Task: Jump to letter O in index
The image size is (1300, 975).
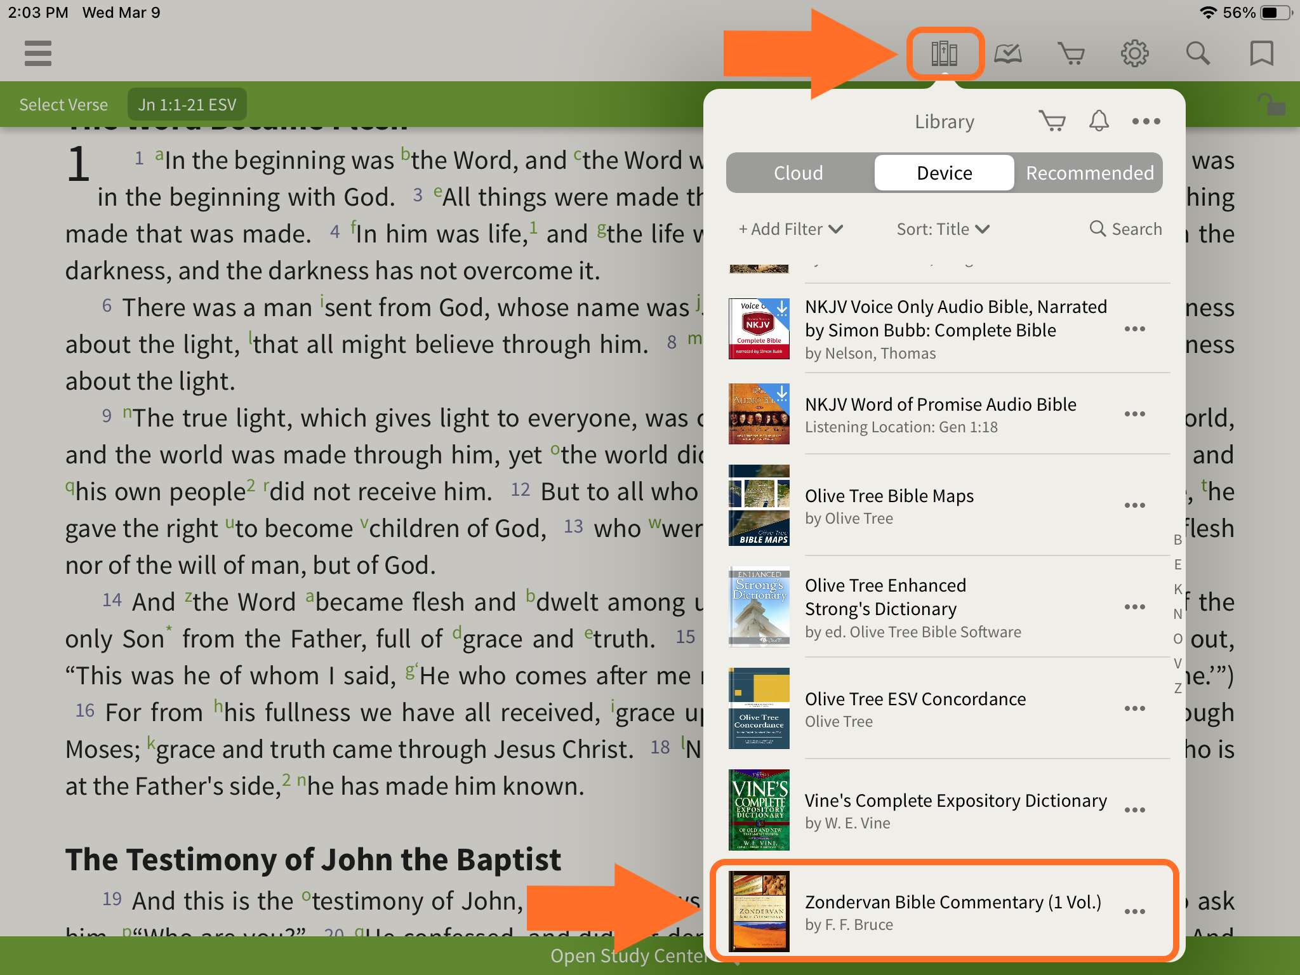Action: click(x=1177, y=639)
